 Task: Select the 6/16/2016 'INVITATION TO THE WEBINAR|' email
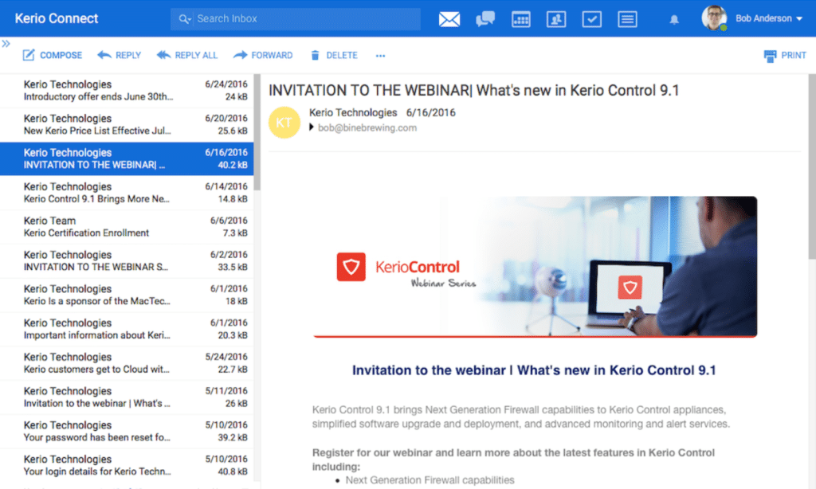(127, 158)
